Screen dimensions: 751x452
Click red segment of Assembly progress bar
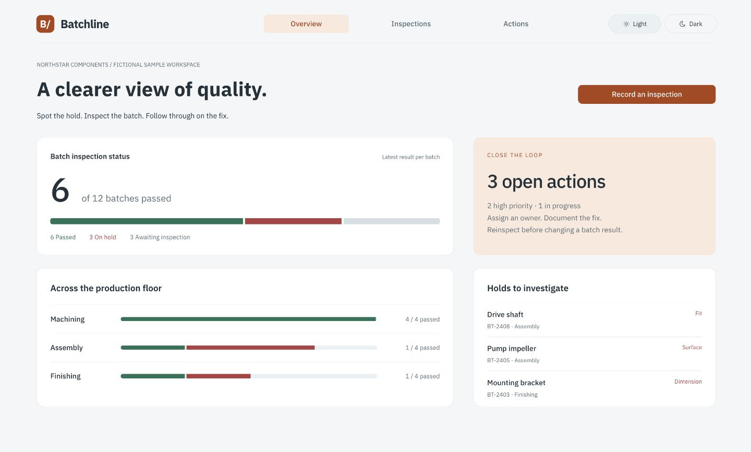tap(250, 348)
